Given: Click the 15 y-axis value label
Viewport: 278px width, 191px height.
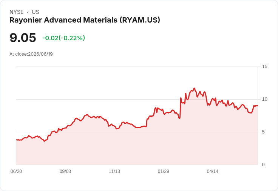Looking at the screenshot, I should pyautogui.click(x=264, y=67).
